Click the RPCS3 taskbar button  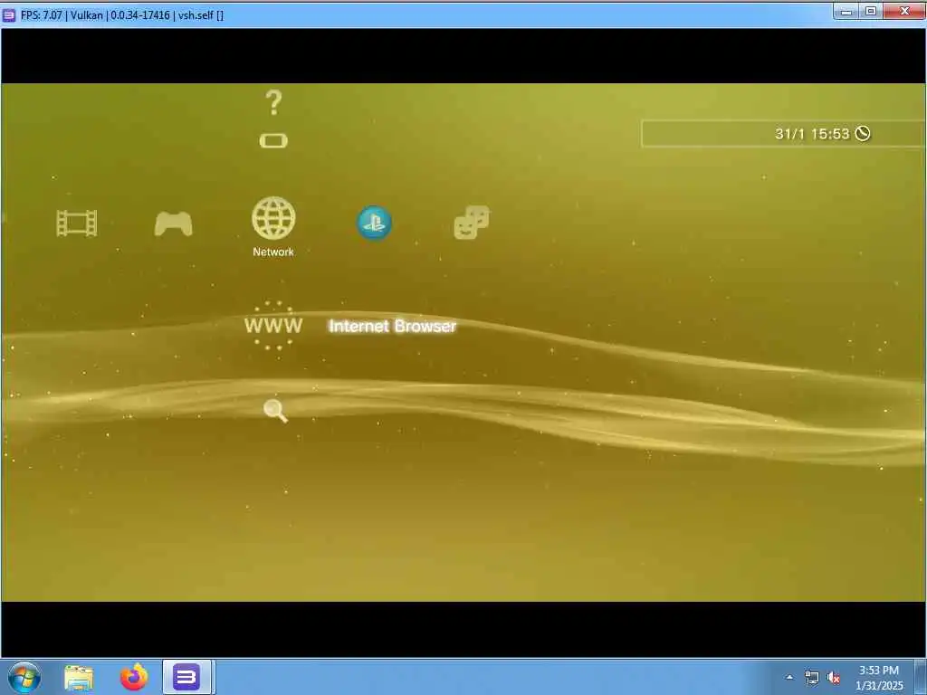click(x=186, y=677)
